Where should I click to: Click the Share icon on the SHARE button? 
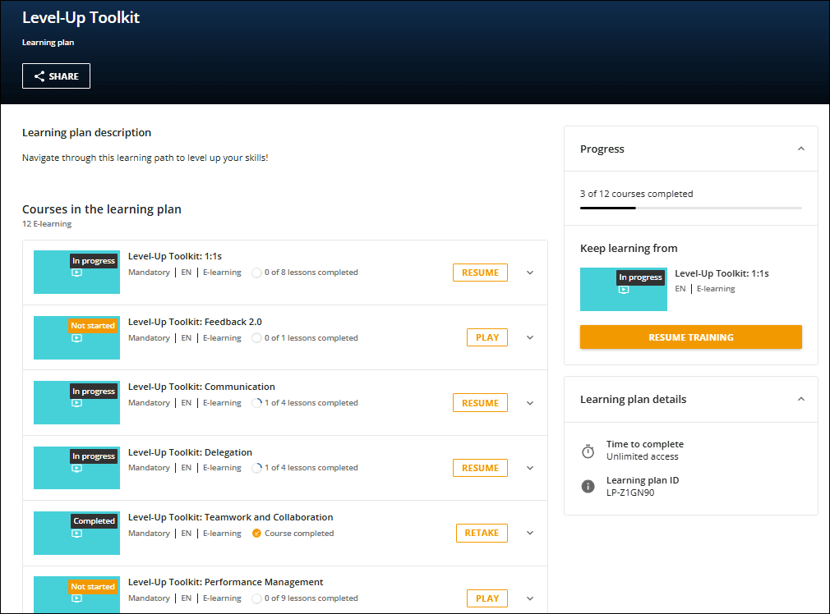40,76
